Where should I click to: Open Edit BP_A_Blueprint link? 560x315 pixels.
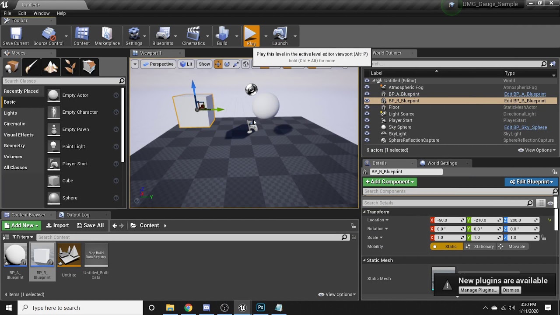[525, 94]
